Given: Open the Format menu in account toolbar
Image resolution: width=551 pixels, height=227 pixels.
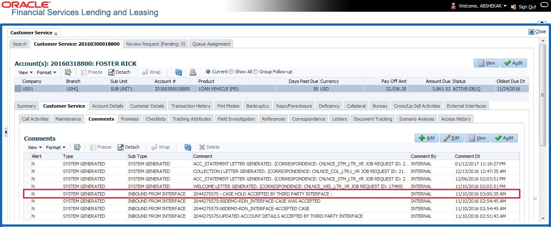Looking at the screenshot, I should [47, 72].
